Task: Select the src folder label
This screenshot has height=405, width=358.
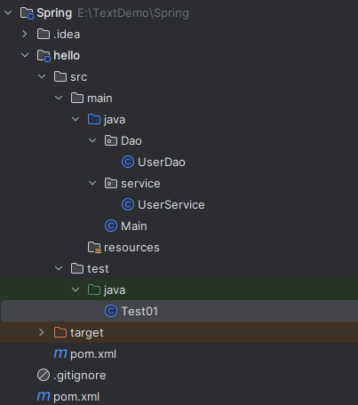Action: 79,77
